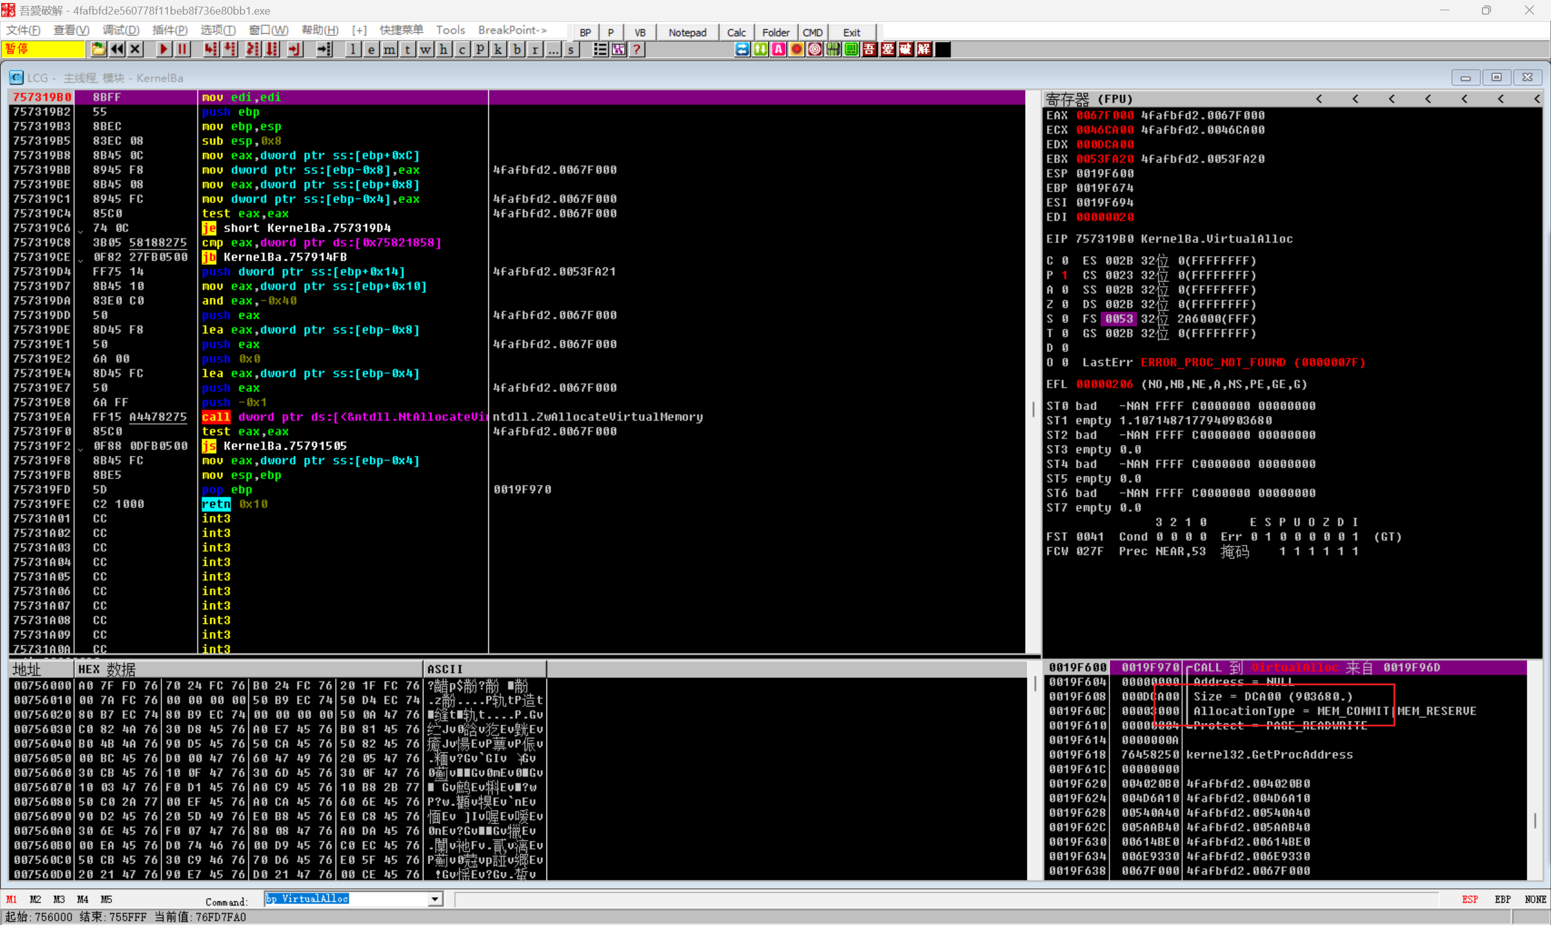Open the 选项(T) menu
The image size is (1551, 925).
click(x=218, y=30)
